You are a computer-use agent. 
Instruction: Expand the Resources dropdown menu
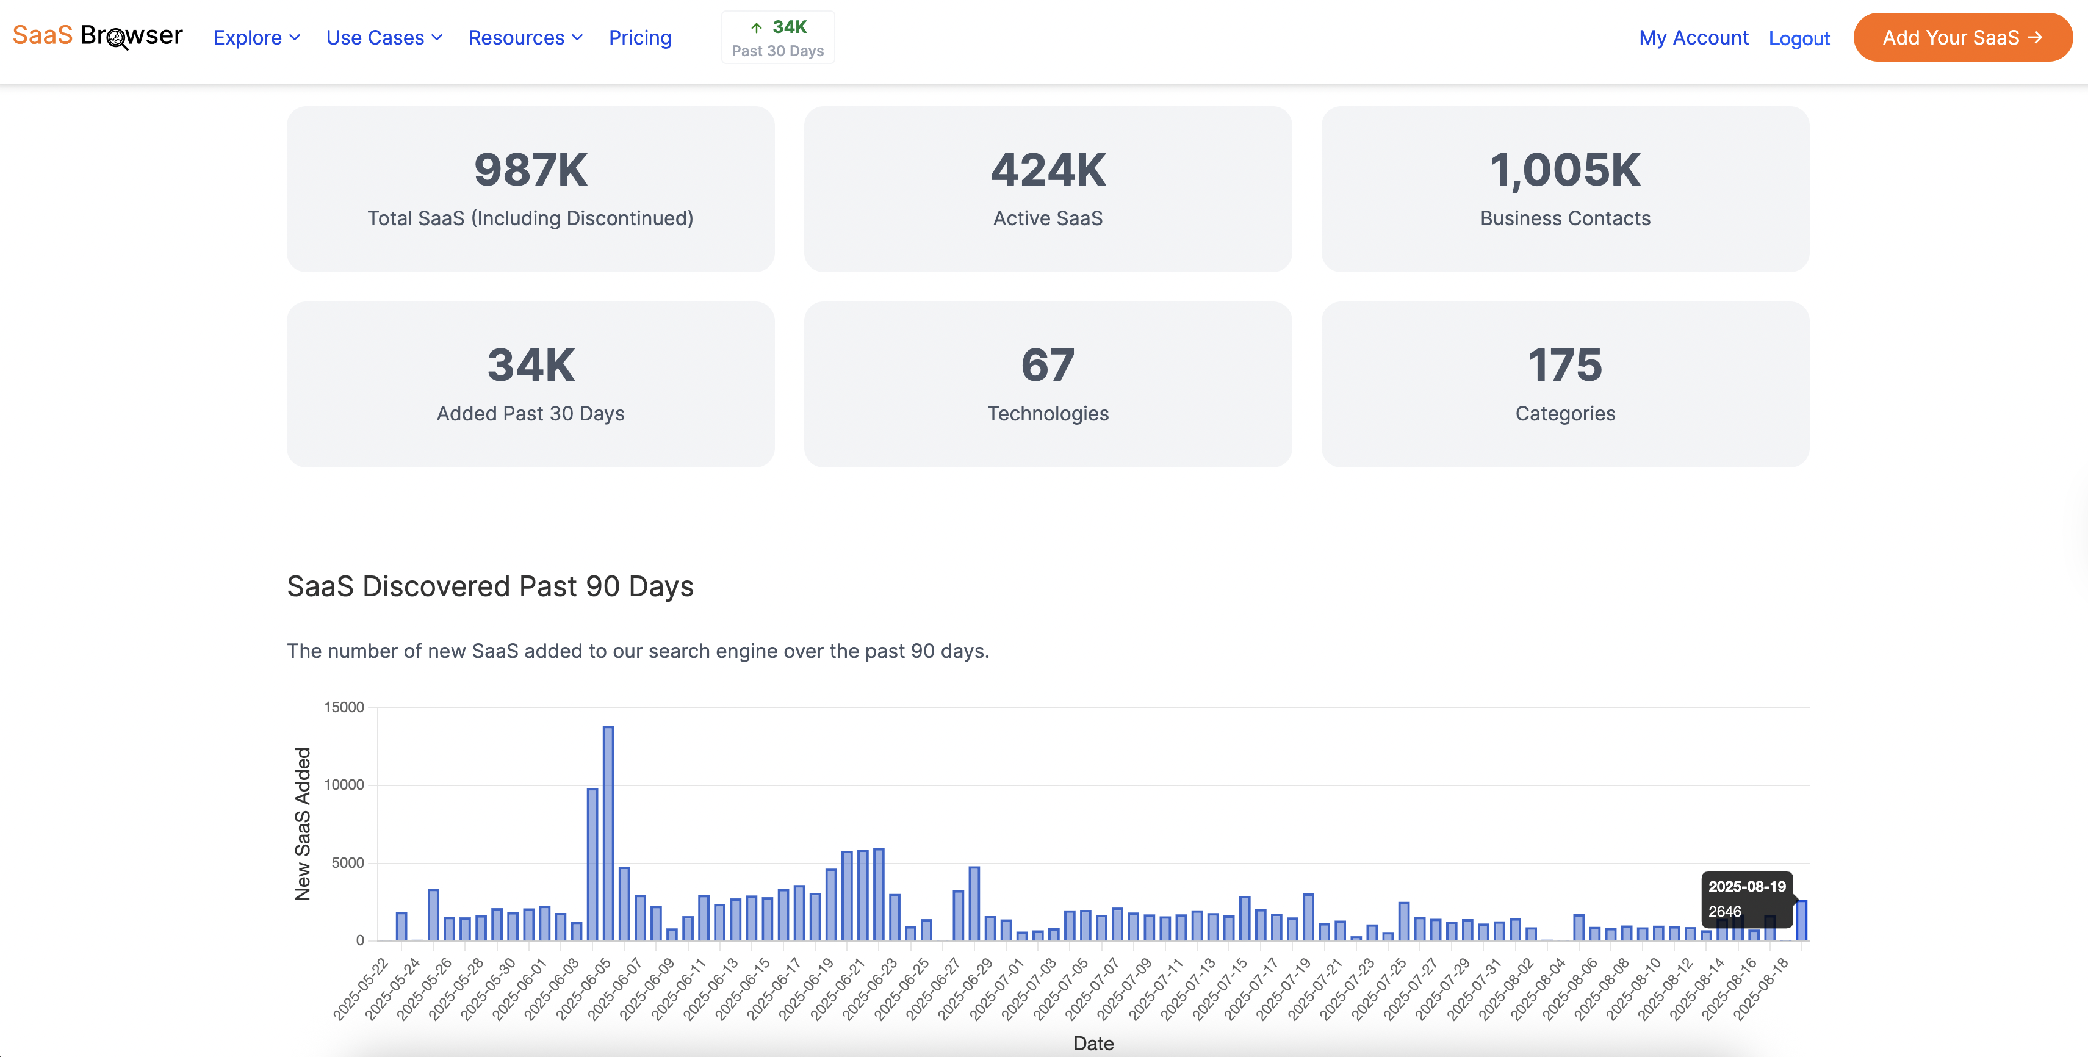click(525, 37)
